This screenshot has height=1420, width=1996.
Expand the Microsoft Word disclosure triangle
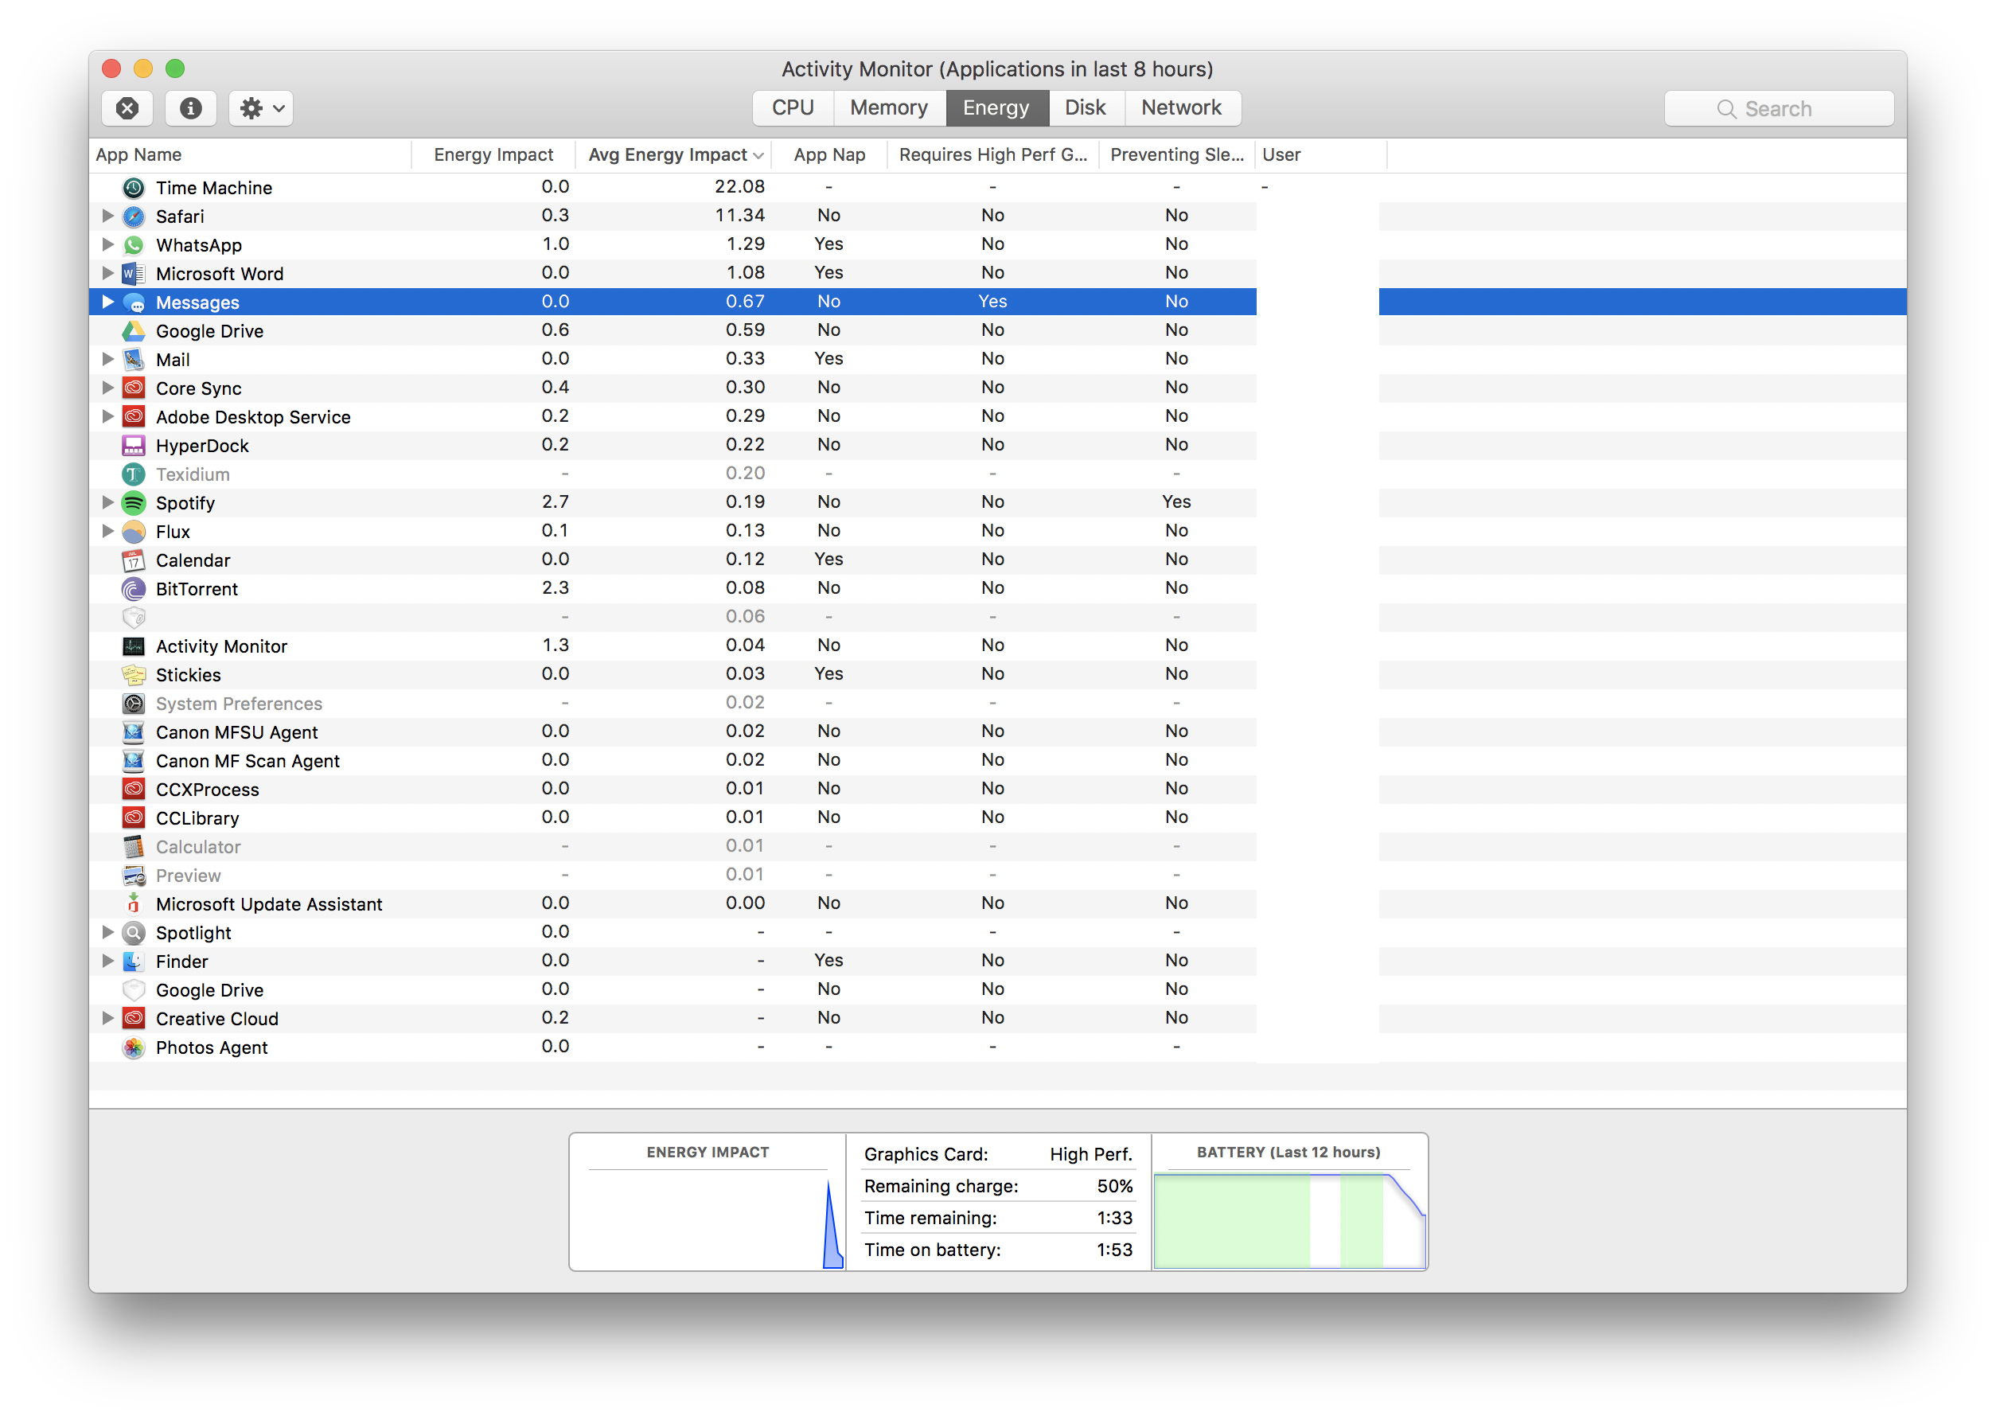click(107, 273)
